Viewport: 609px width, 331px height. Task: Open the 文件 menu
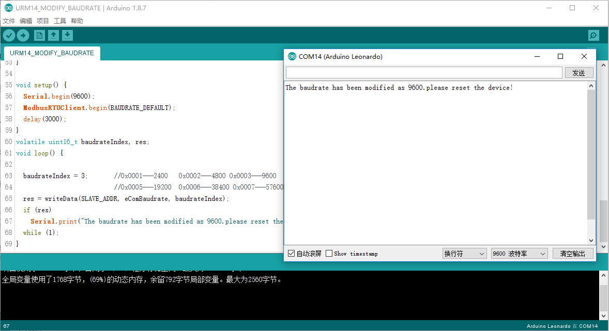tap(9, 21)
